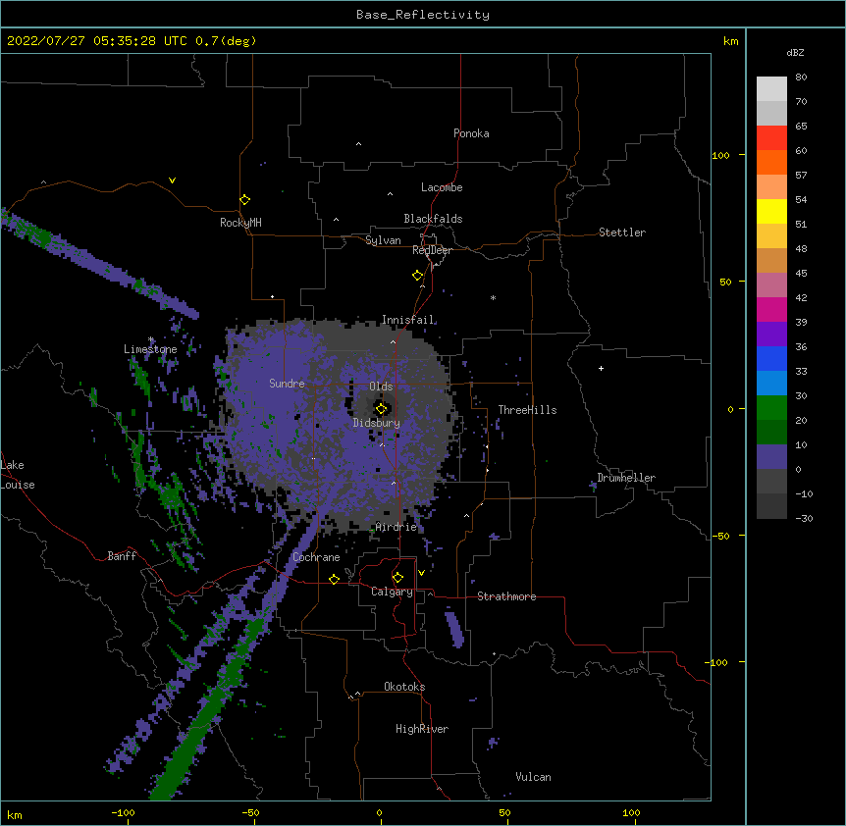This screenshot has width=846, height=826.
Task: Click the Lacombe town label
Action: tap(442, 187)
